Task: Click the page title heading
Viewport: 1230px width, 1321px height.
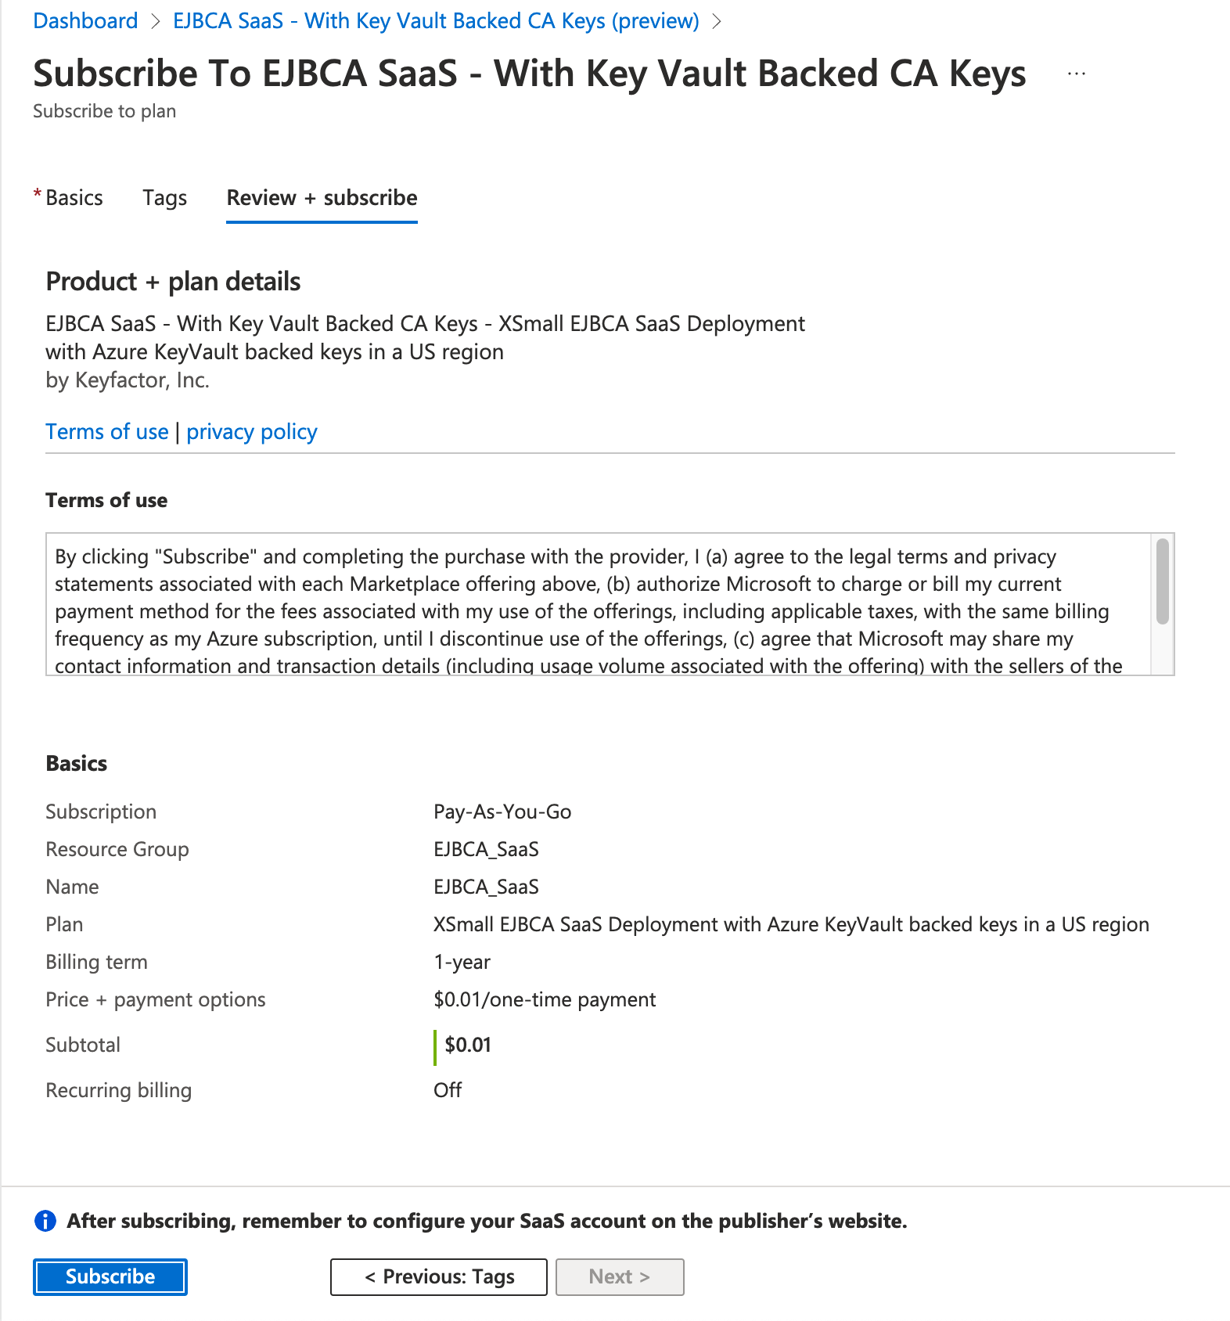Action: 529,74
